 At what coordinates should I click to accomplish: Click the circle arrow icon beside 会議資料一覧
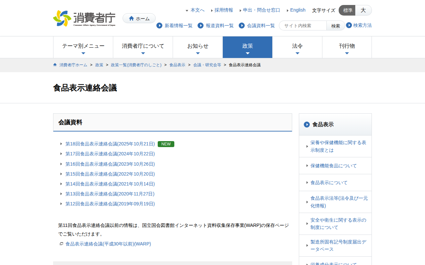242,26
